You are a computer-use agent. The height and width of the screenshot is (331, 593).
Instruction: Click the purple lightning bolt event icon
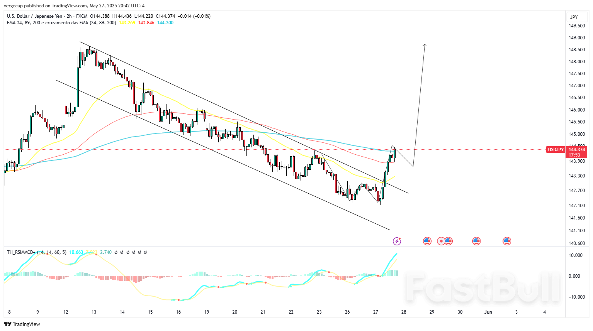coord(397,241)
